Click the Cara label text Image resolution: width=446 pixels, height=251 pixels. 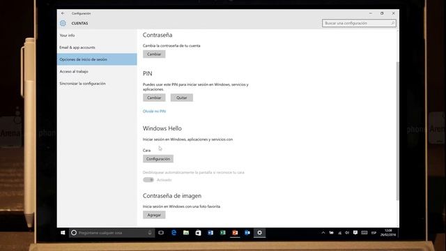tap(146, 151)
